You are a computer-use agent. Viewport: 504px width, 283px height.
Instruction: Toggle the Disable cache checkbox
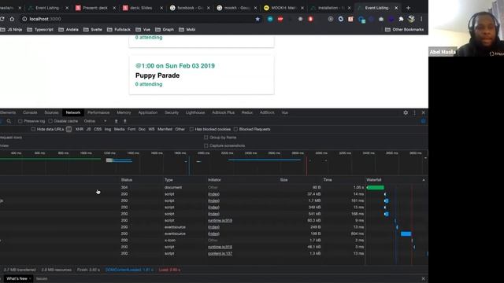50,121
